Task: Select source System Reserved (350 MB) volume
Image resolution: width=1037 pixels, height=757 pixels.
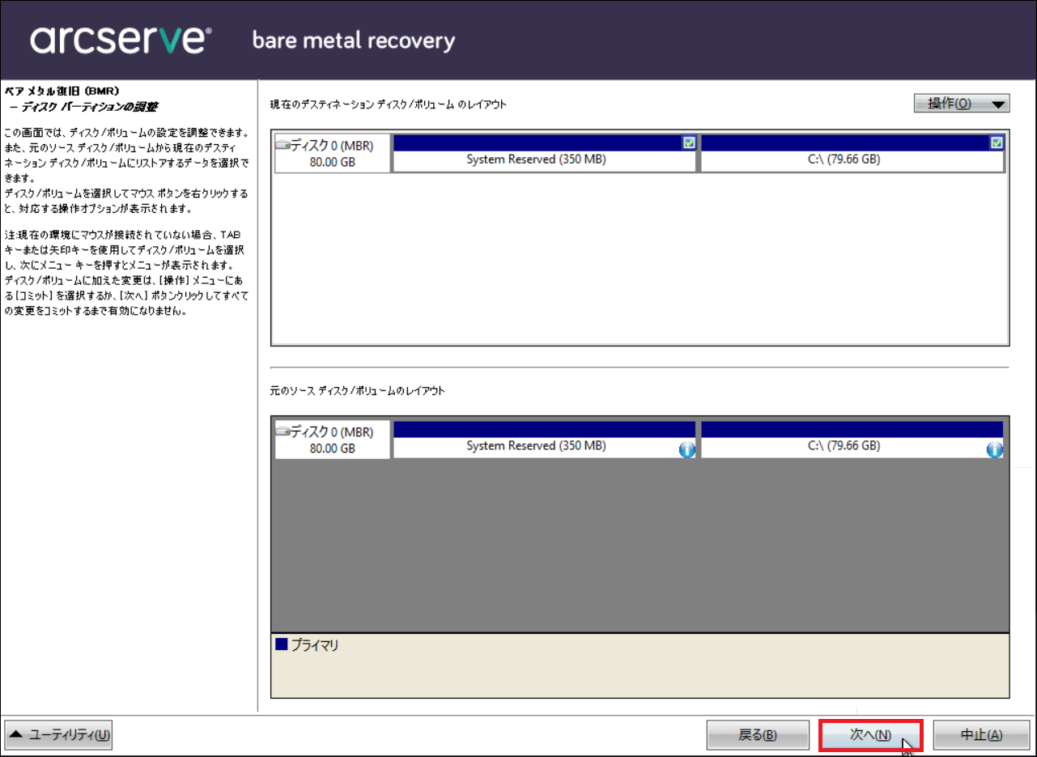Action: [x=536, y=446]
